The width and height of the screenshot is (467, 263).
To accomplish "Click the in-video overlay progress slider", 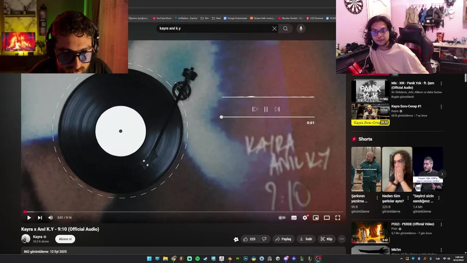I will click(x=268, y=117).
